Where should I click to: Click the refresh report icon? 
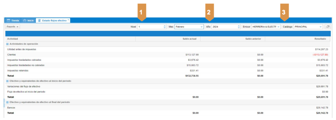(x=328, y=27)
